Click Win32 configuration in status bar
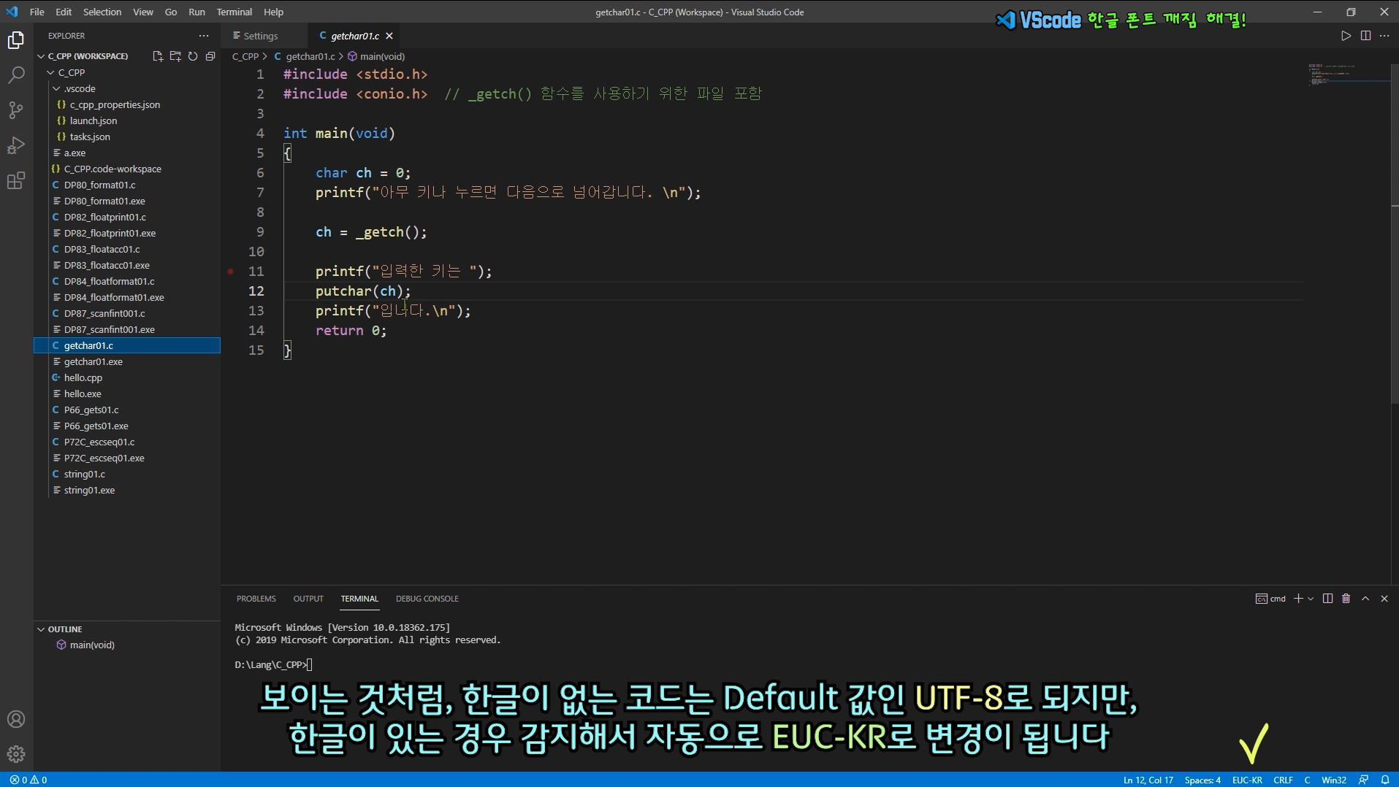Image resolution: width=1399 pixels, height=787 pixels. pos(1334,780)
